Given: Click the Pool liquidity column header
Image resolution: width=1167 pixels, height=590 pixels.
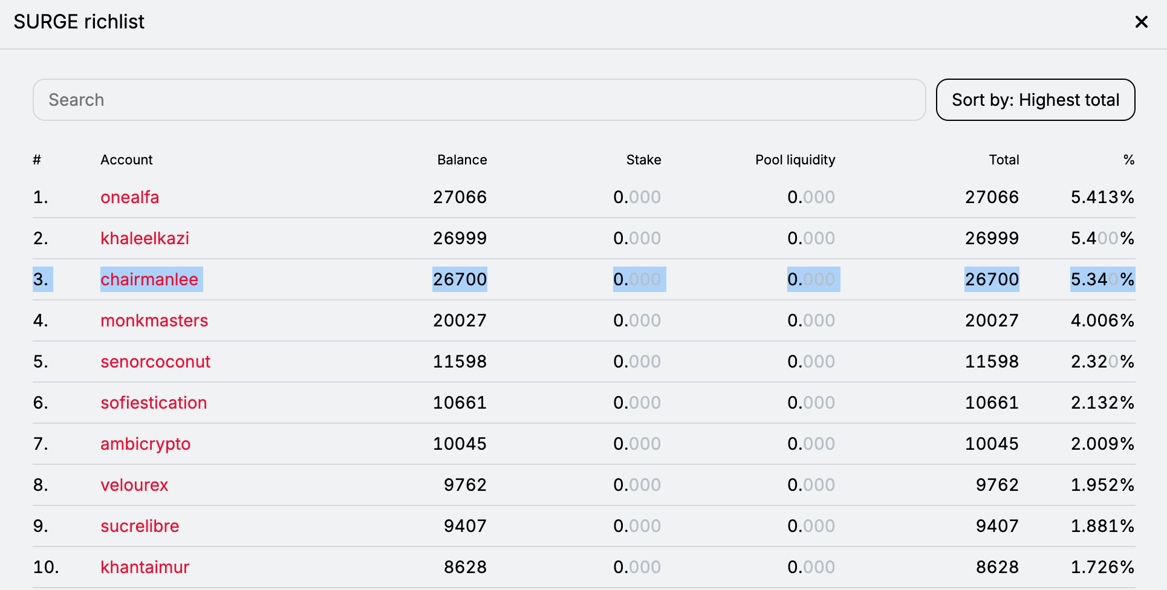Looking at the screenshot, I should click(x=795, y=160).
